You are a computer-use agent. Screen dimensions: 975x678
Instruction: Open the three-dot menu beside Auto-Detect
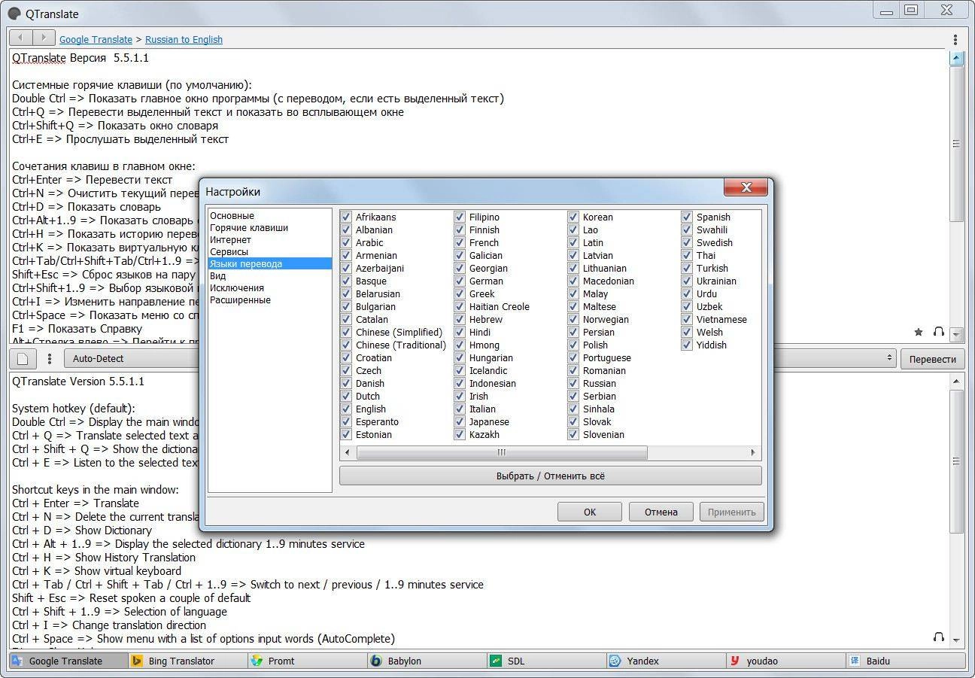[50, 359]
